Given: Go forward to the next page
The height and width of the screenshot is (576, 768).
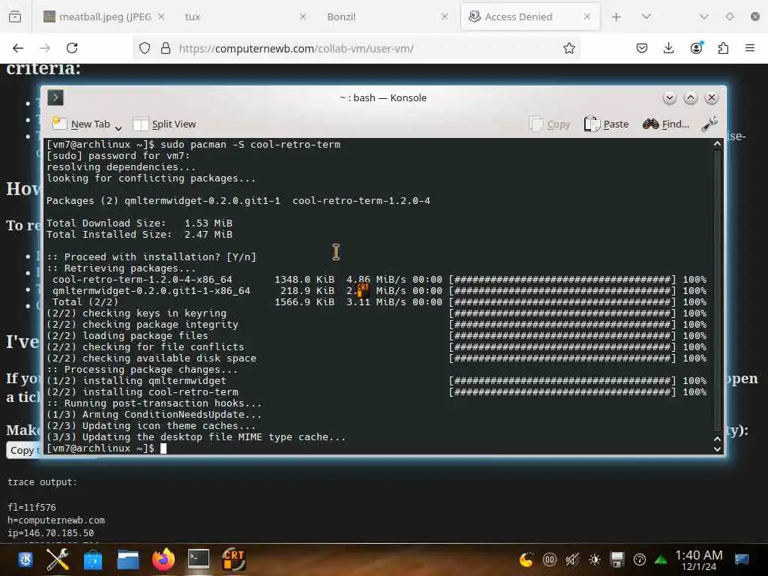Looking at the screenshot, I should pyautogui.click(x=45, y=48).
